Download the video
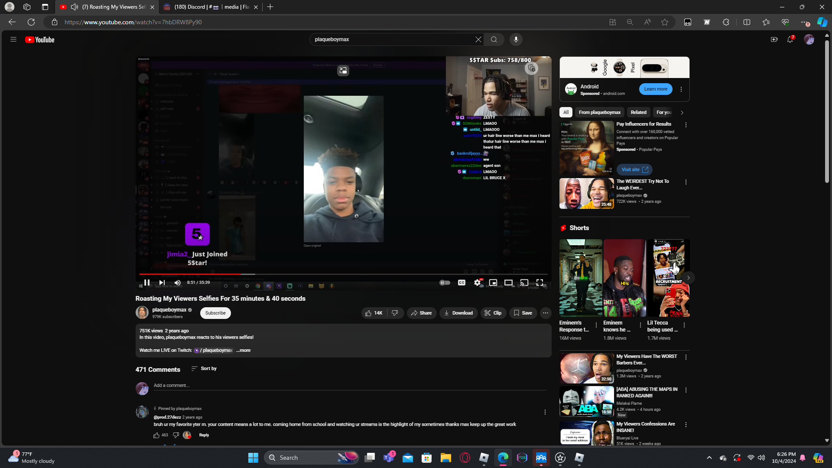 click(x=458, y=313)
